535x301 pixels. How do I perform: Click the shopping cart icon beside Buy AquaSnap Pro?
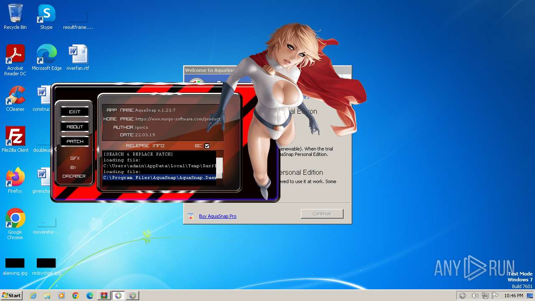(x=191, y=216)
